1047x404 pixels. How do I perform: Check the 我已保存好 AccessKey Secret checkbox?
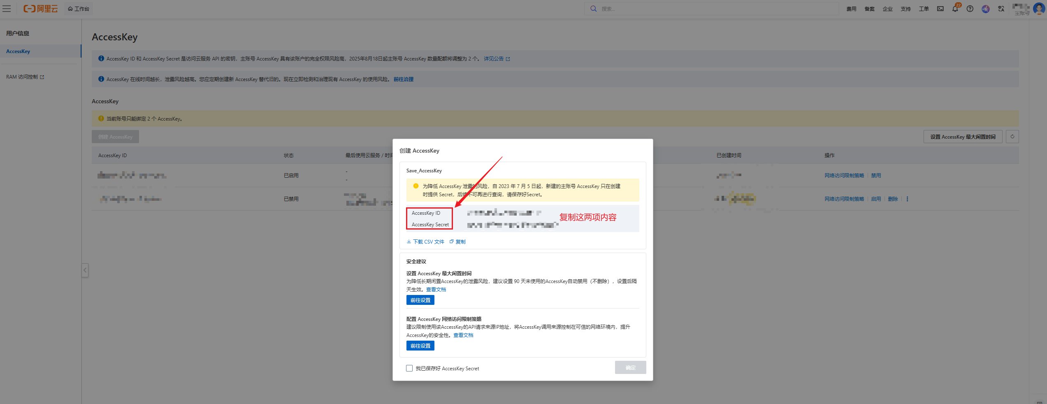click(x=409, y=368)
